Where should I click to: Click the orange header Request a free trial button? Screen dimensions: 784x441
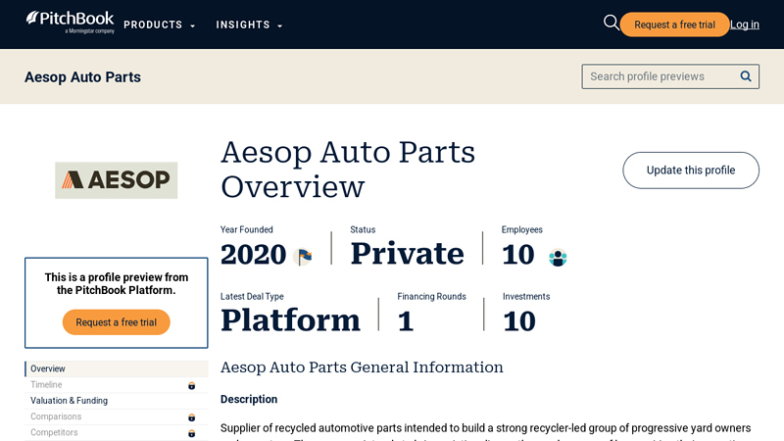click(x=674, y=24)
